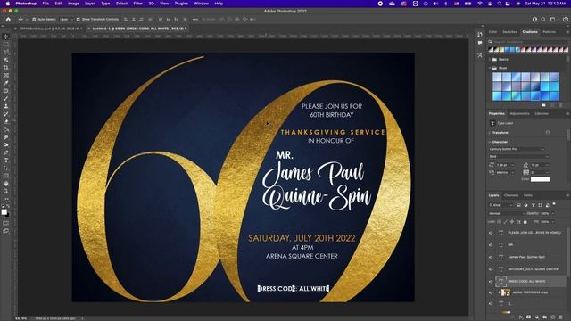
Task: Open the Layer menu
Action: [89, 4]
